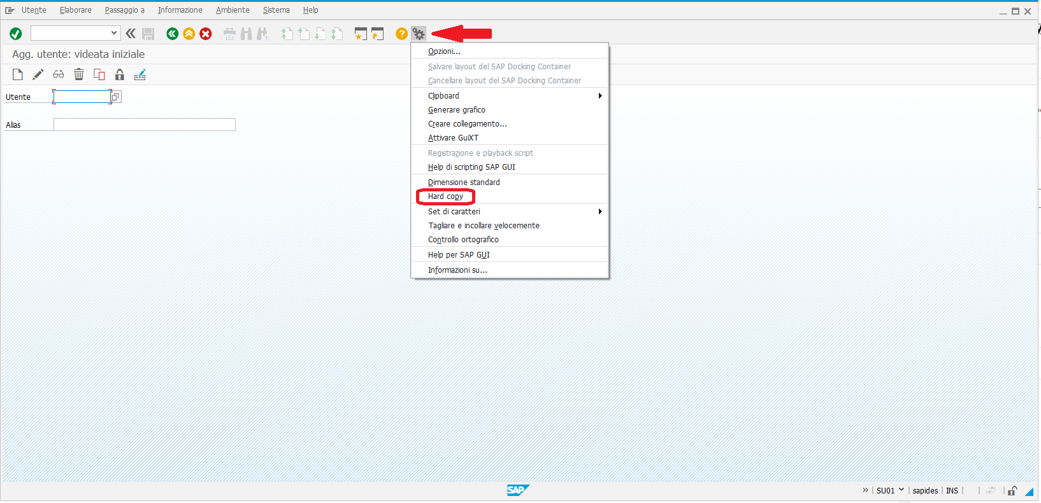The image size is (1041, 503).
Task: Click the Create user blank page icon
Action: pos(18,74)
